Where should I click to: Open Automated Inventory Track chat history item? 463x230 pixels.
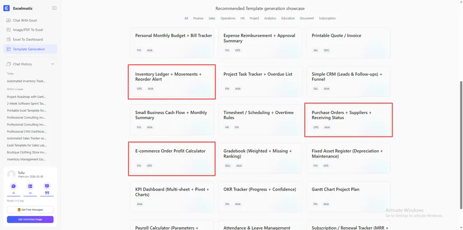click(26, 81)
